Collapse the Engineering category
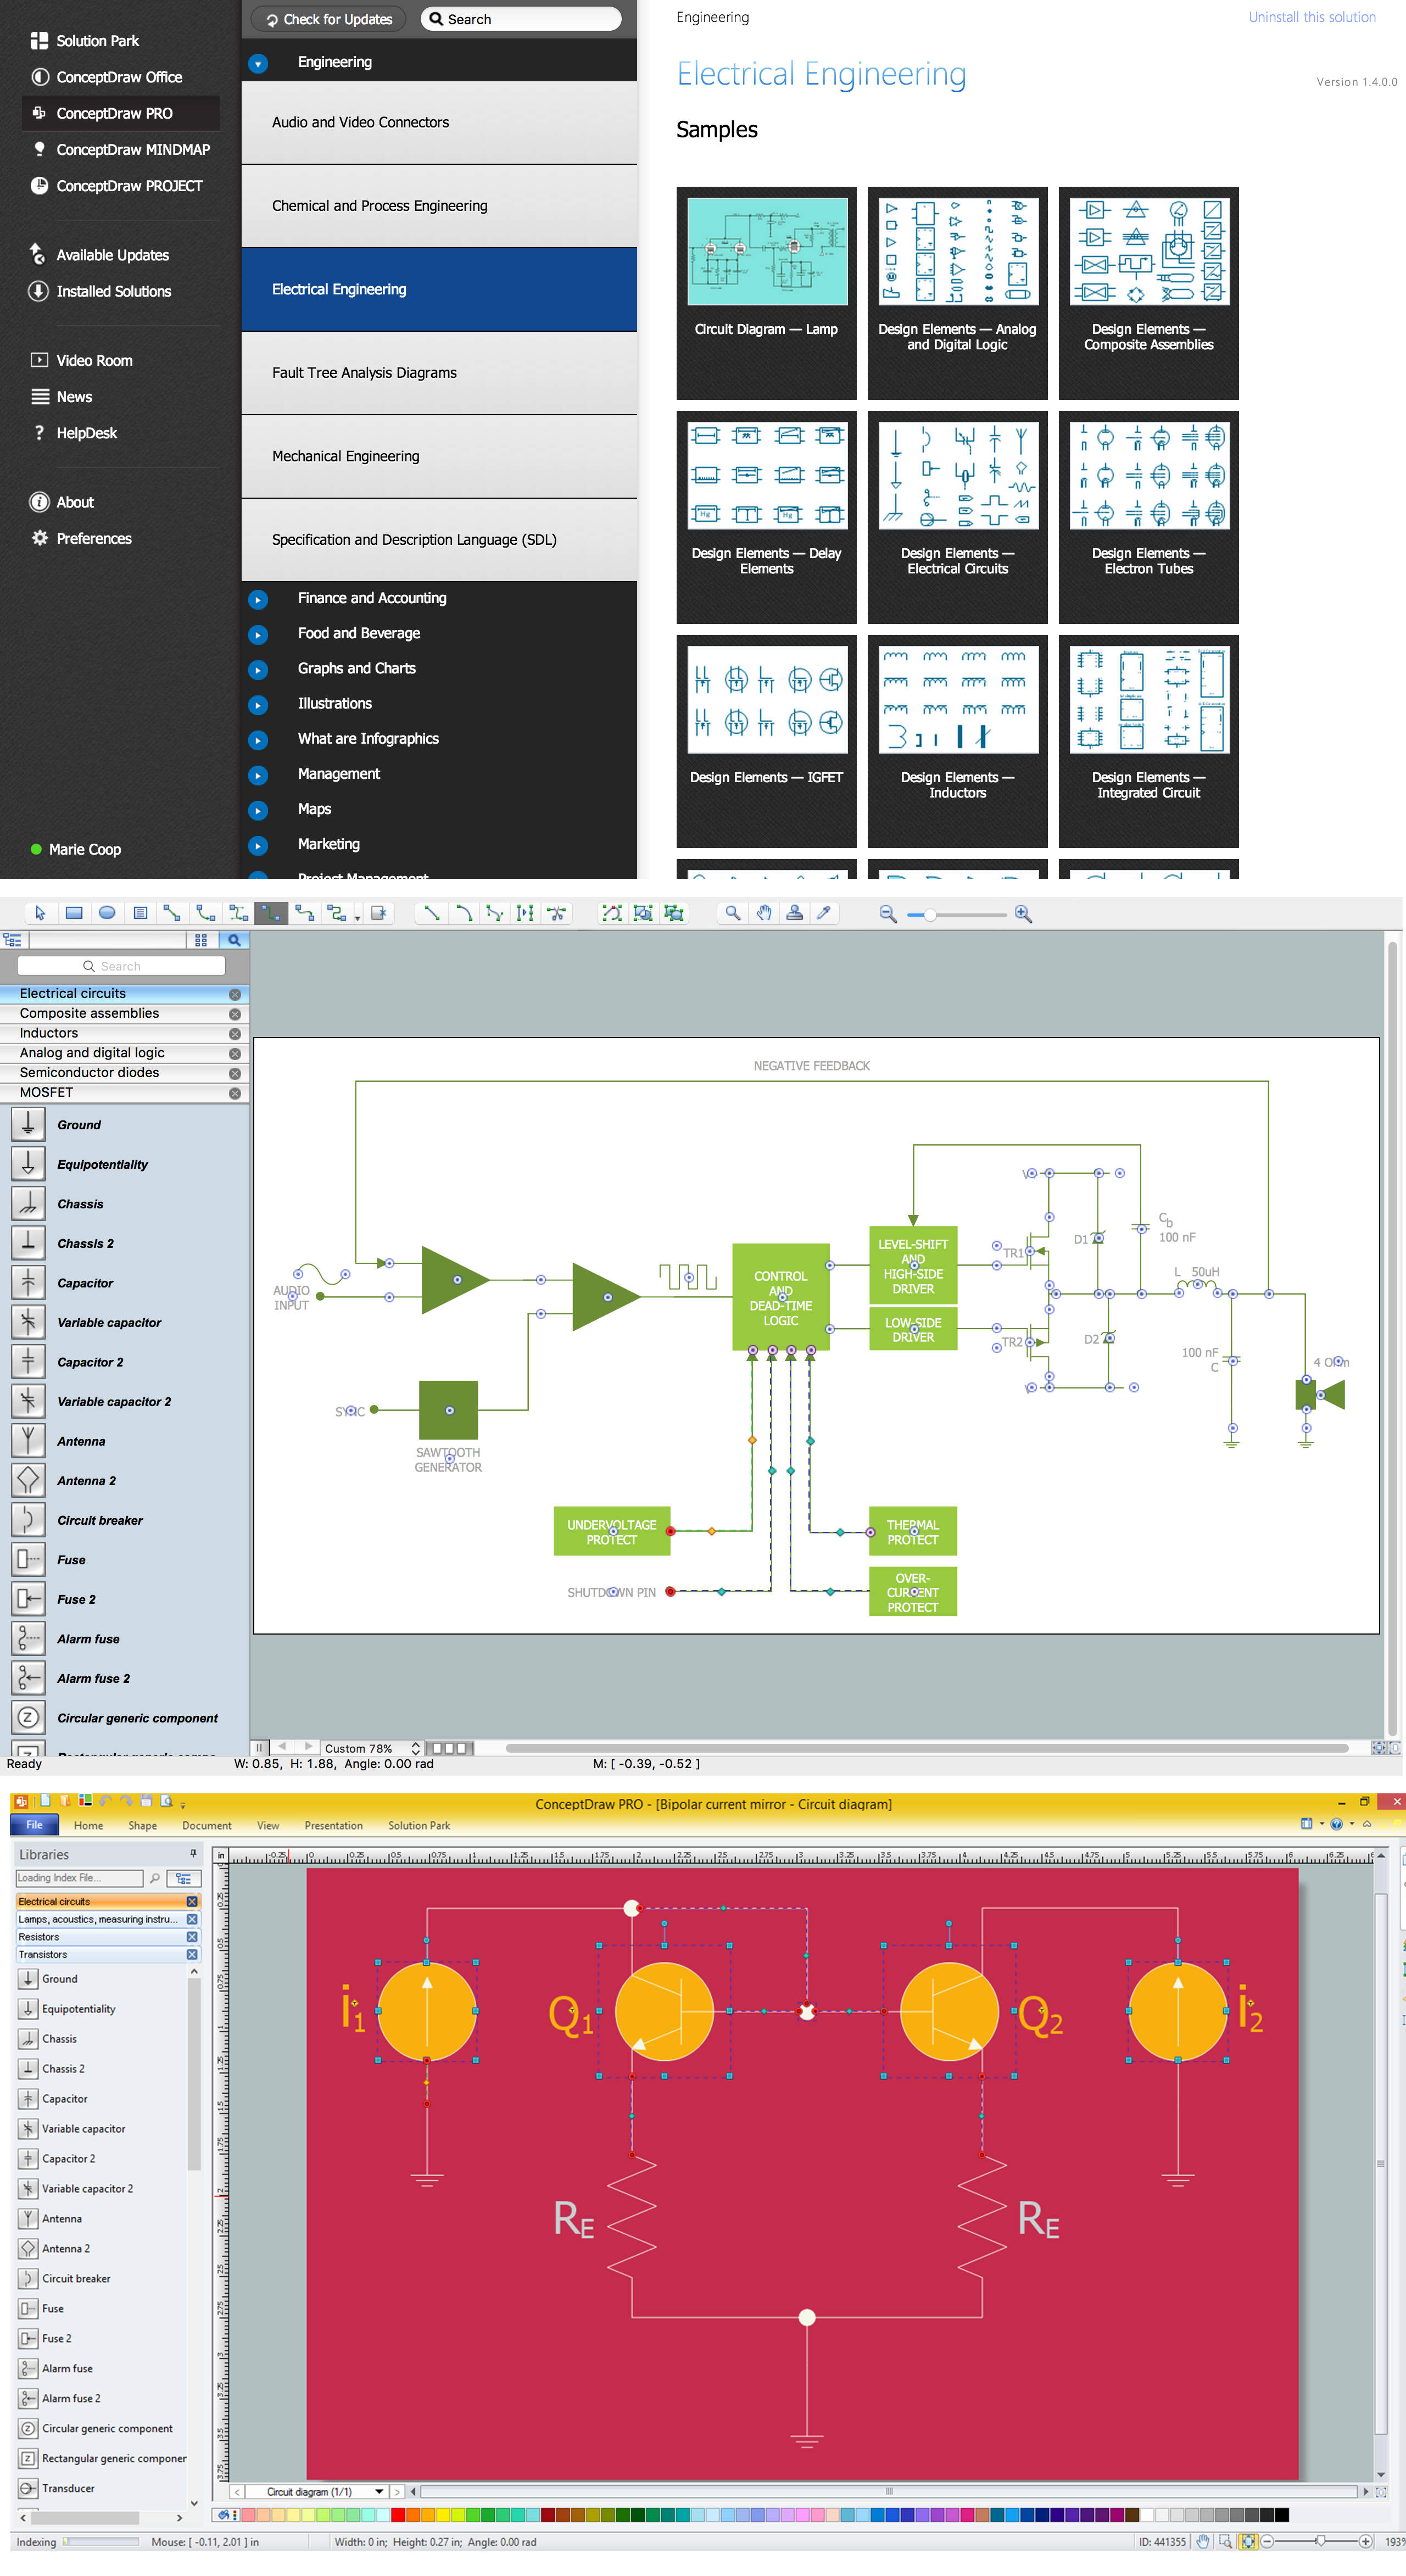 coord(258,62)
